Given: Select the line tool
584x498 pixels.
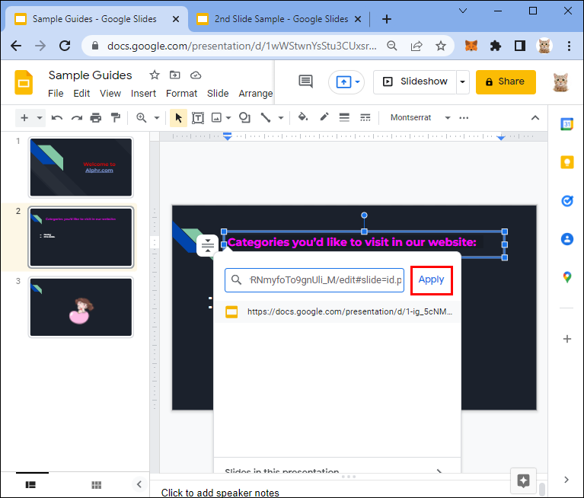Looking at the screenshot, I should pos(266,118).
